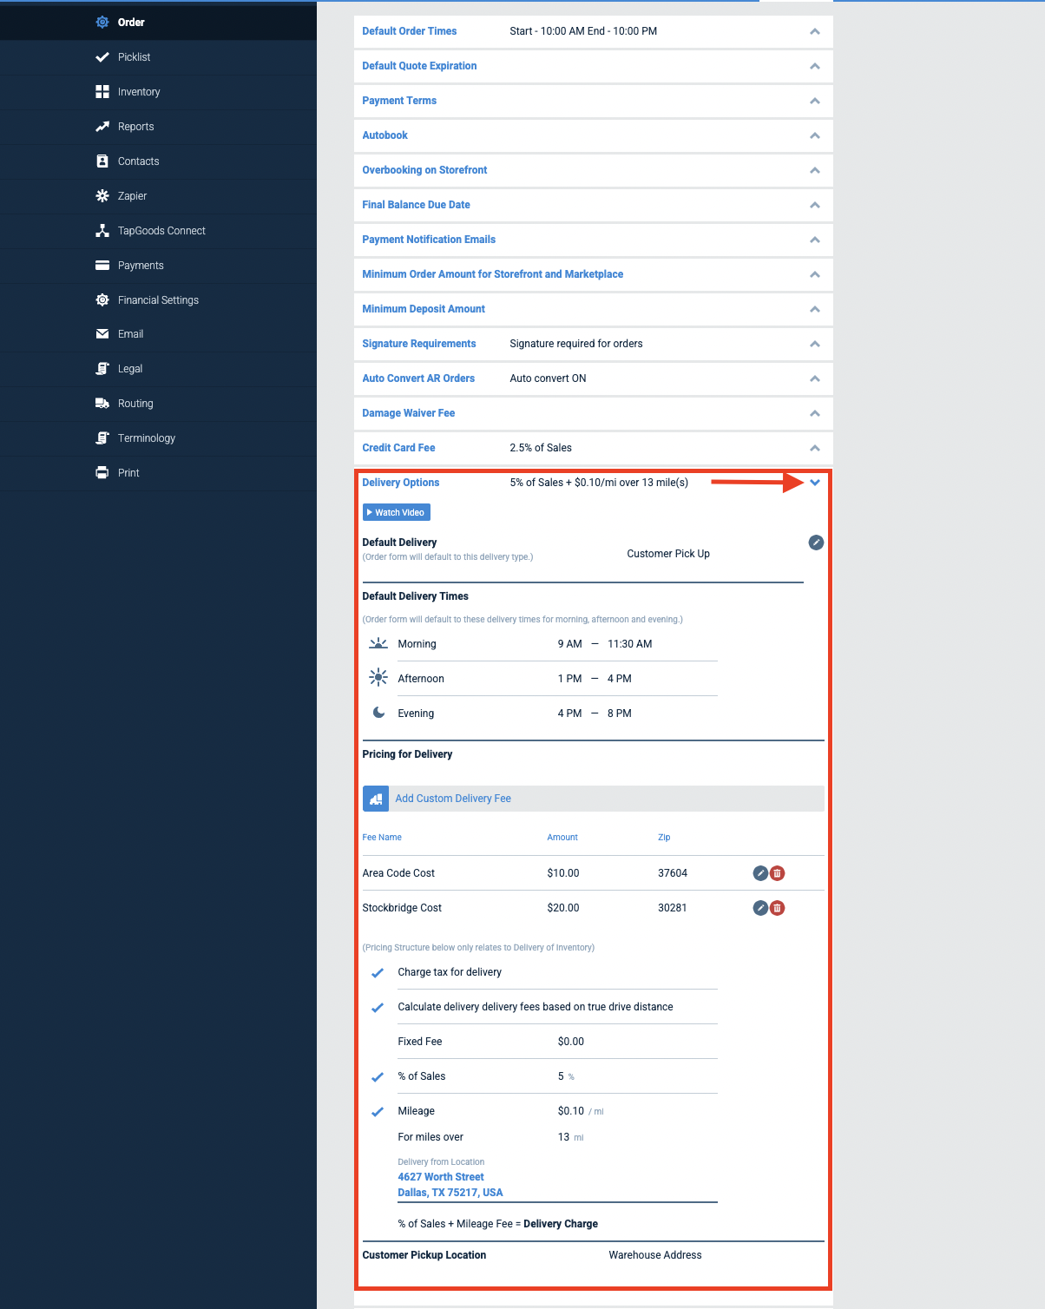Click the Watch Video button
The height and width of the screenshot is (1309, 1045).
(396, 512)
